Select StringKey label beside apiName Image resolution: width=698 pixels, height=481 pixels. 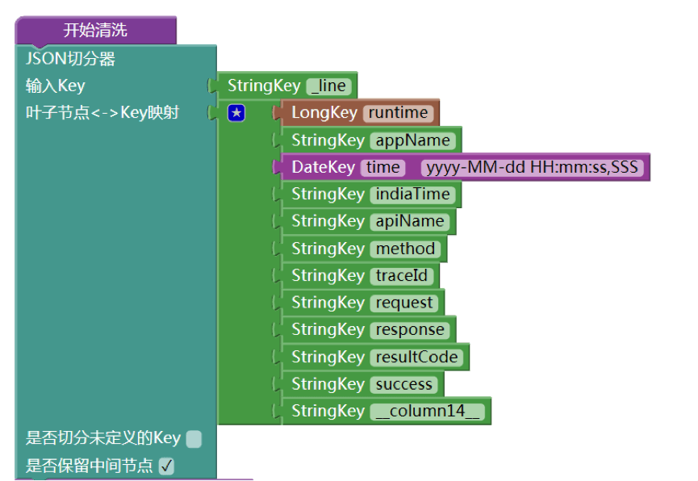(328, 221)
